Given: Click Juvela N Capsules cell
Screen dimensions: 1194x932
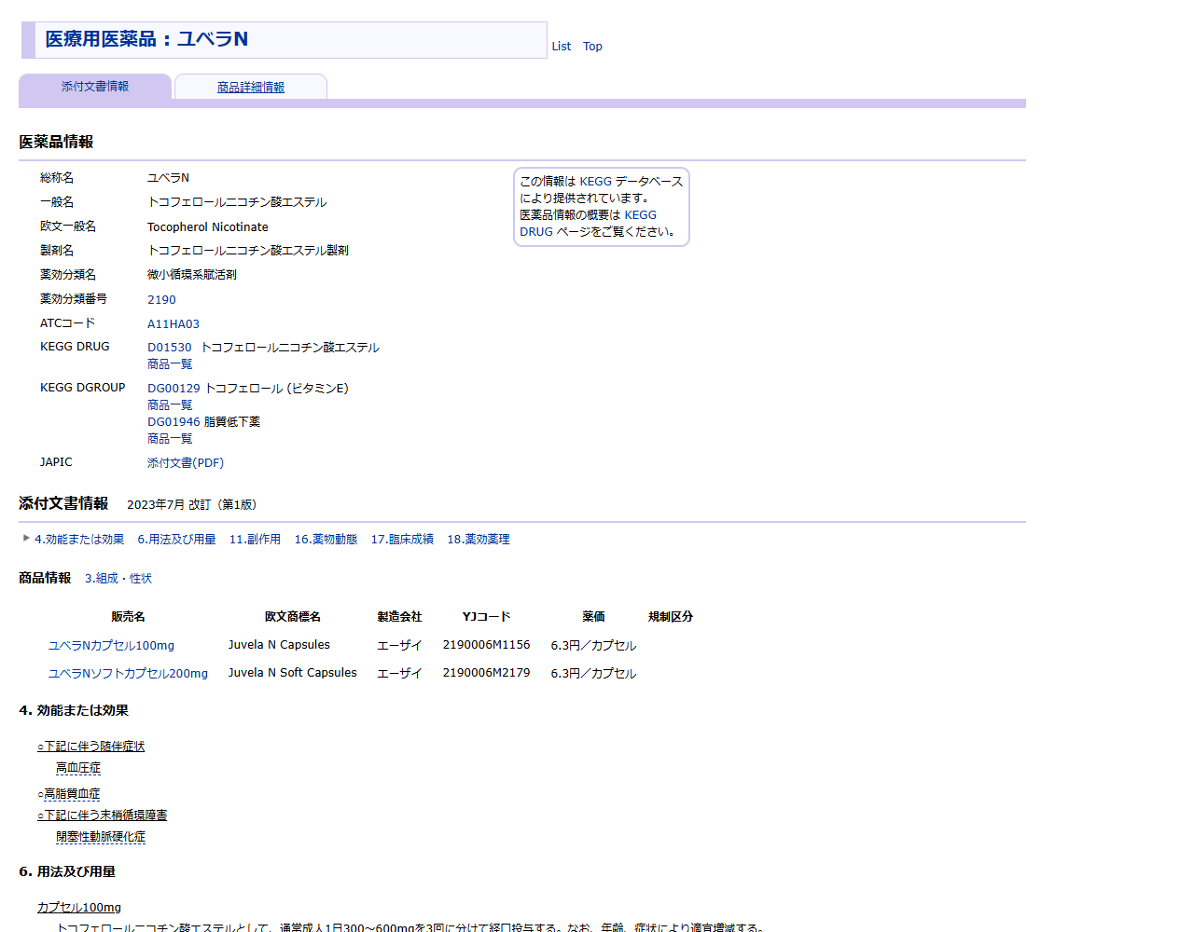Looking at the screenshot, I should point(279,645).
